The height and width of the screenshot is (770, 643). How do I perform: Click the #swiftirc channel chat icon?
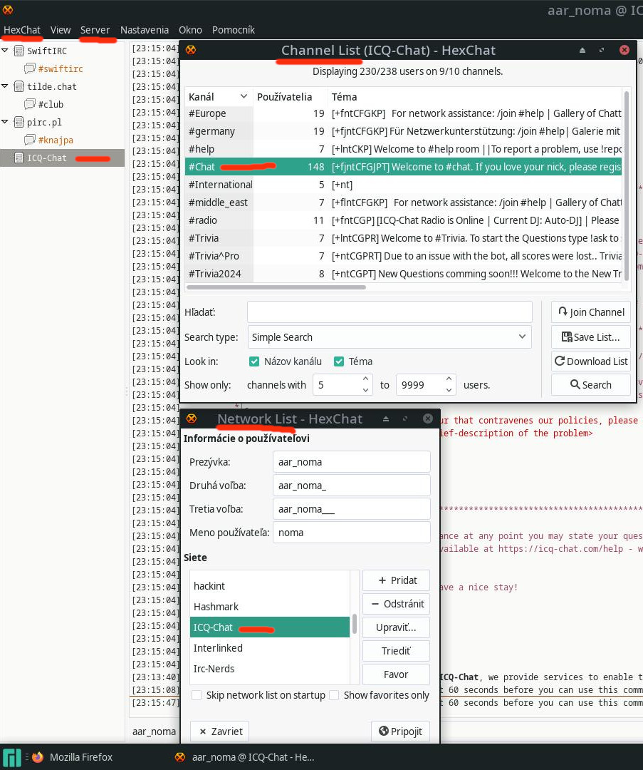click(29, 69)
